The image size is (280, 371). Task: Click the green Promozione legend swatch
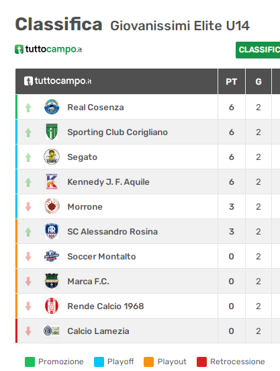(30, 362)
